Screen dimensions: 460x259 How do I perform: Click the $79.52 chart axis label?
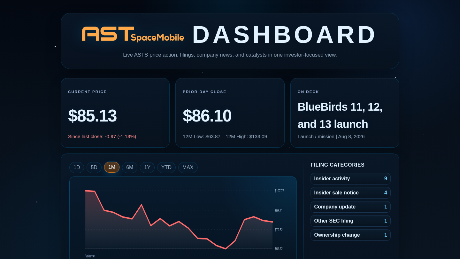(x=279, y=230)
